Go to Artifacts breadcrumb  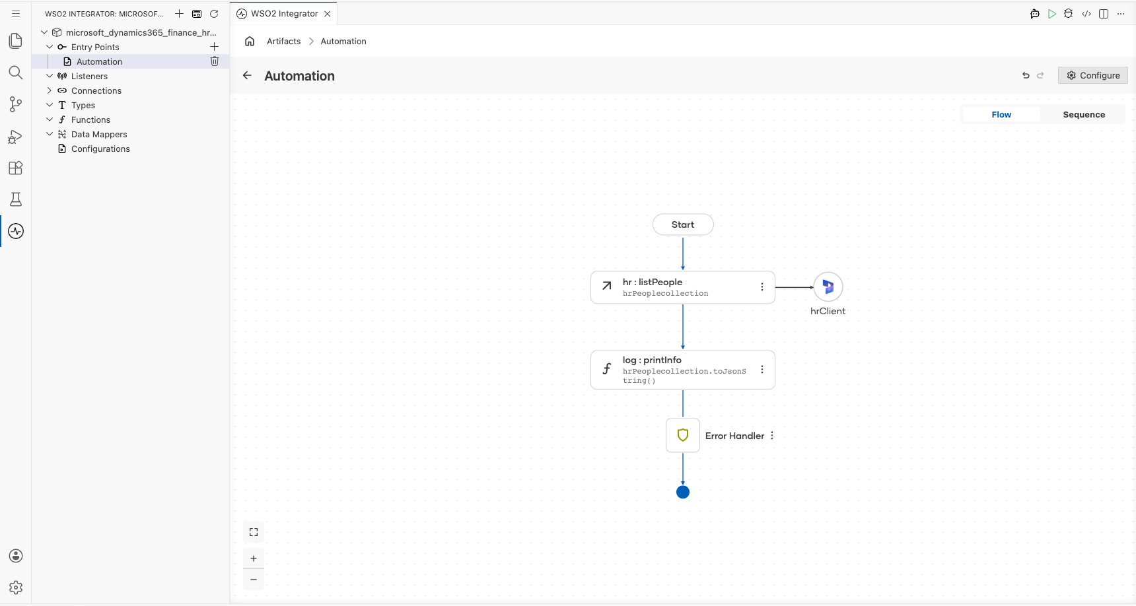[x=284, y=41]
